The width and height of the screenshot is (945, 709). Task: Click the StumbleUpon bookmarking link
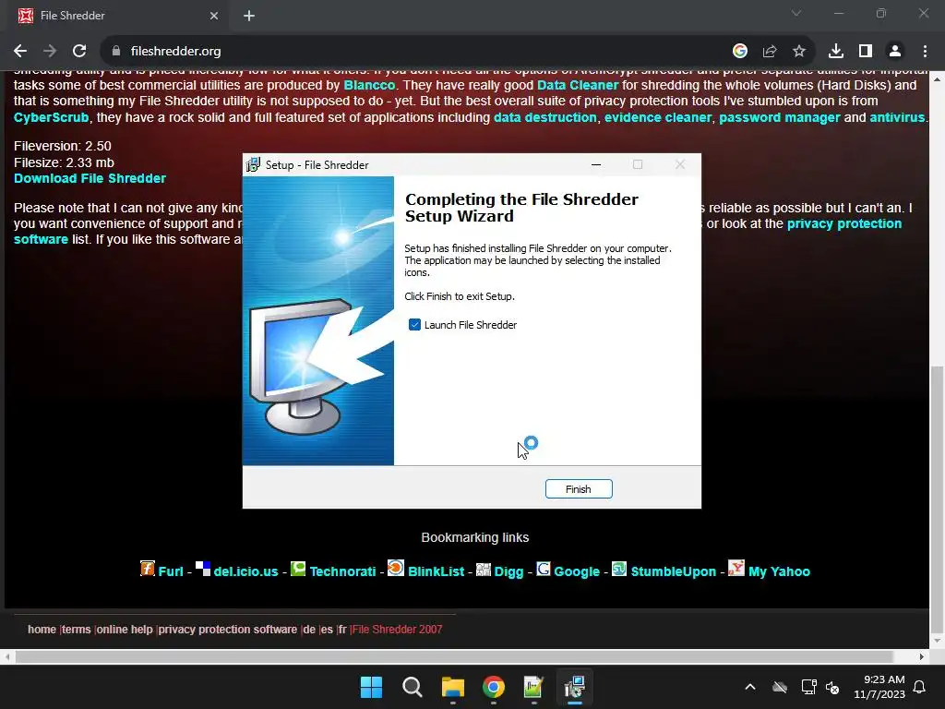point(673,571)
